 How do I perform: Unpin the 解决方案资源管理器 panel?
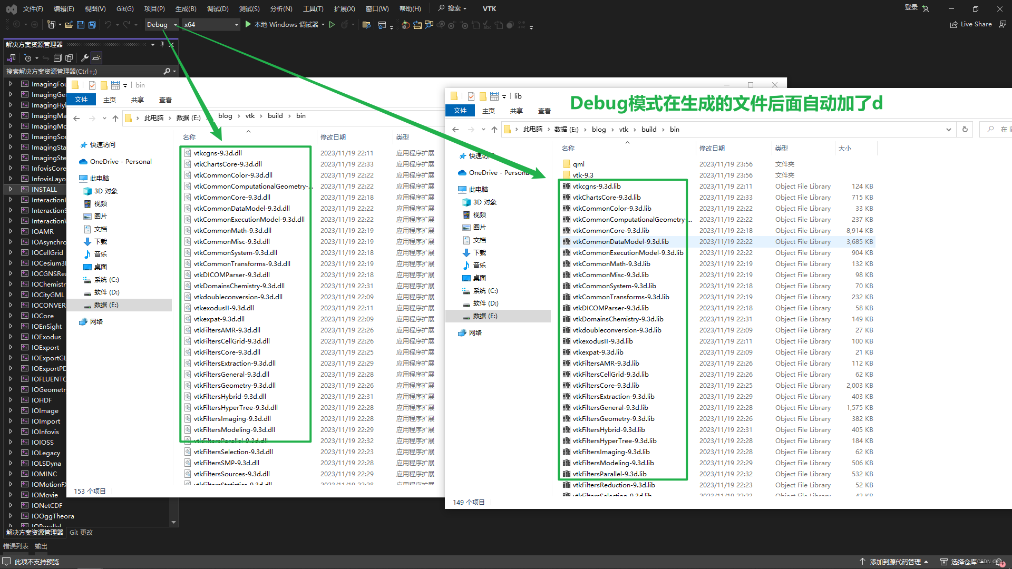click(162, 44)
